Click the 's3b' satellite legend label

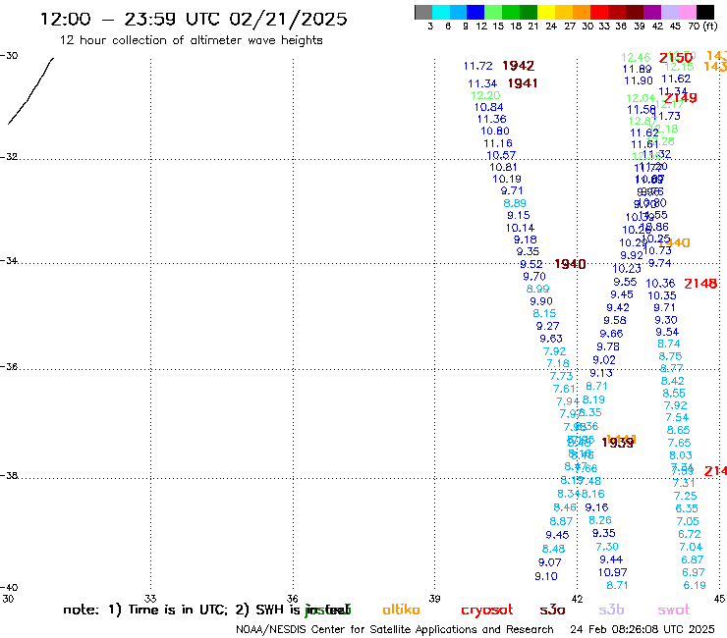coord(611,610)
